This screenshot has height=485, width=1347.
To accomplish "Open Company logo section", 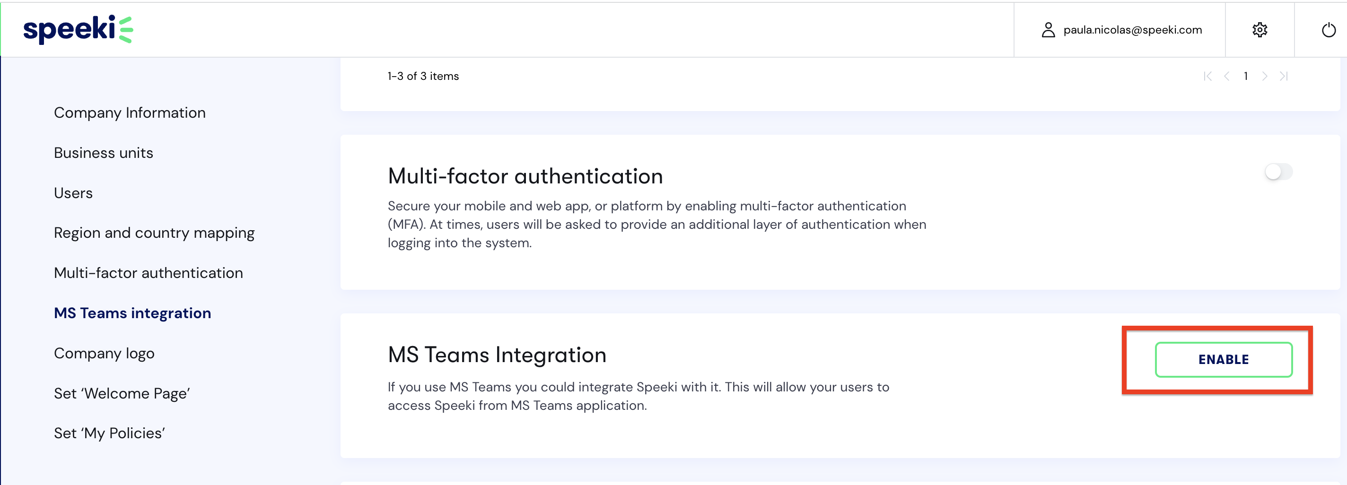I will coord(104,353).
